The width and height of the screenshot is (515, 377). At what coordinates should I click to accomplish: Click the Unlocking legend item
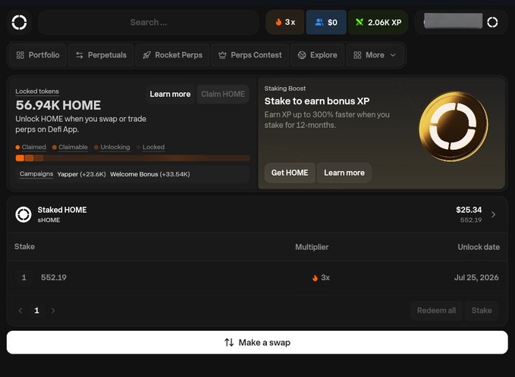(x=112, y=147)
